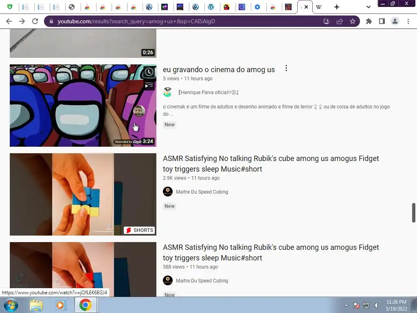Open the purple crewmate cinema thumbnail
417x313 pixels.
(83, 106)
